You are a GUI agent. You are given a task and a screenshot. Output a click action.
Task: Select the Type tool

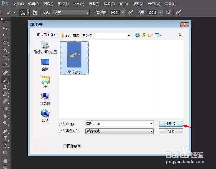pyautogui.click(x=5, y=138)
